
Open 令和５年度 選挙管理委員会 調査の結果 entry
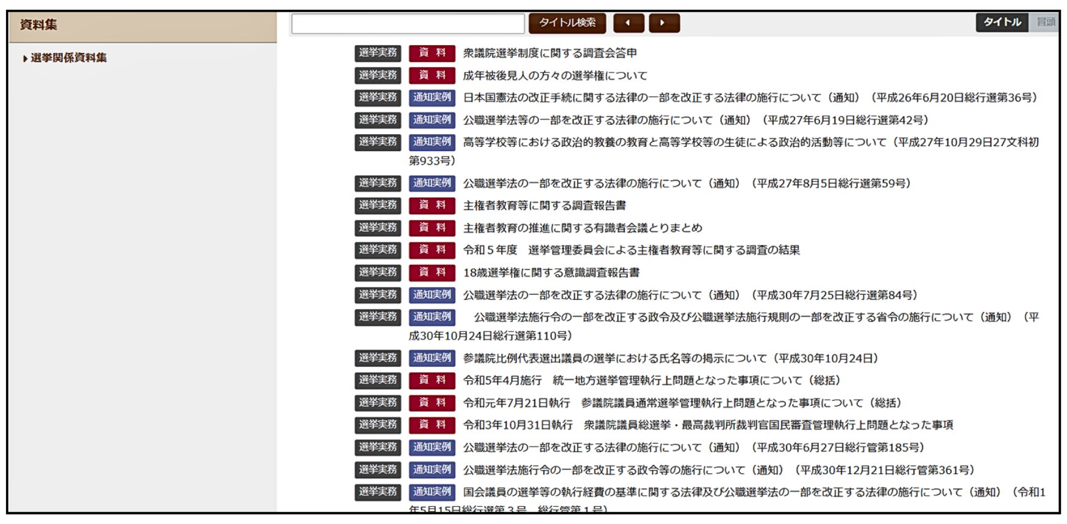coord(631,250)
